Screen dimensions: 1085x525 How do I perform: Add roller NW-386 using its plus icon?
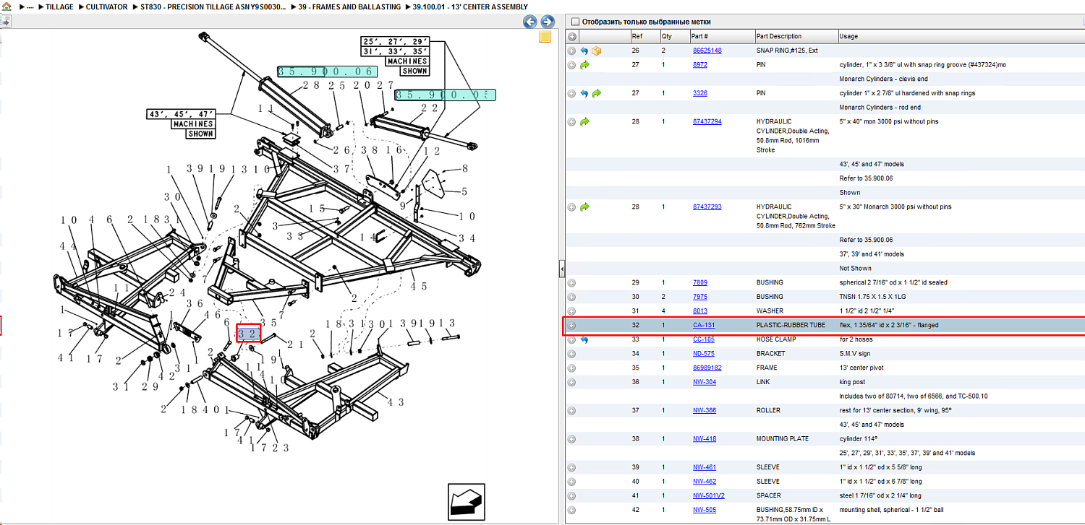pos(571,410)
